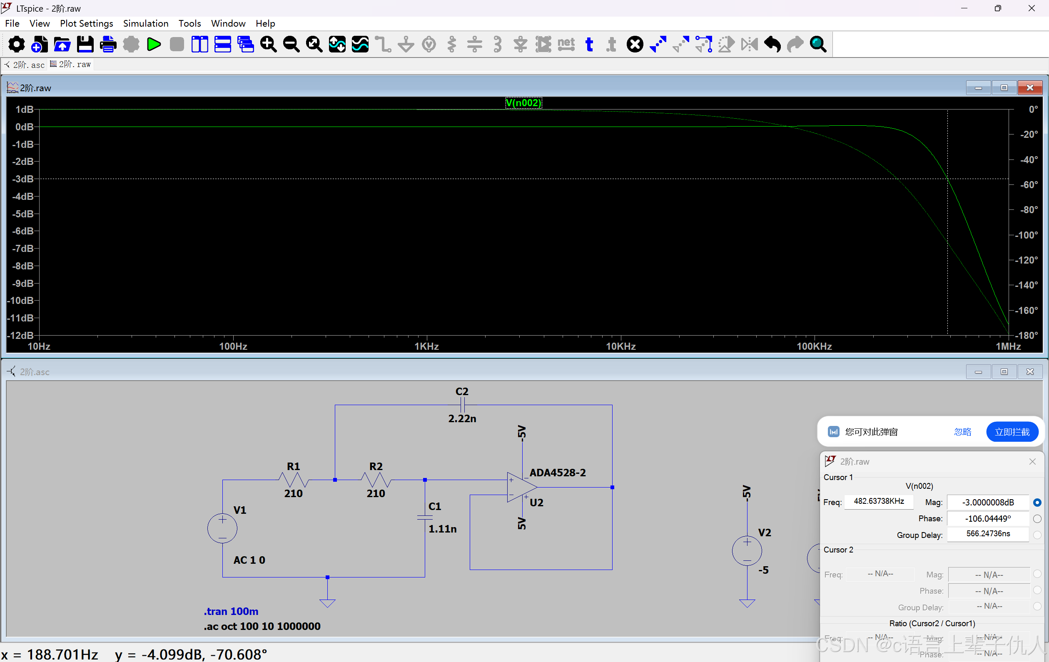Click Cursor 1 Freq input field
Screen dimensions: 1049x662
click(x=879, y=501)
